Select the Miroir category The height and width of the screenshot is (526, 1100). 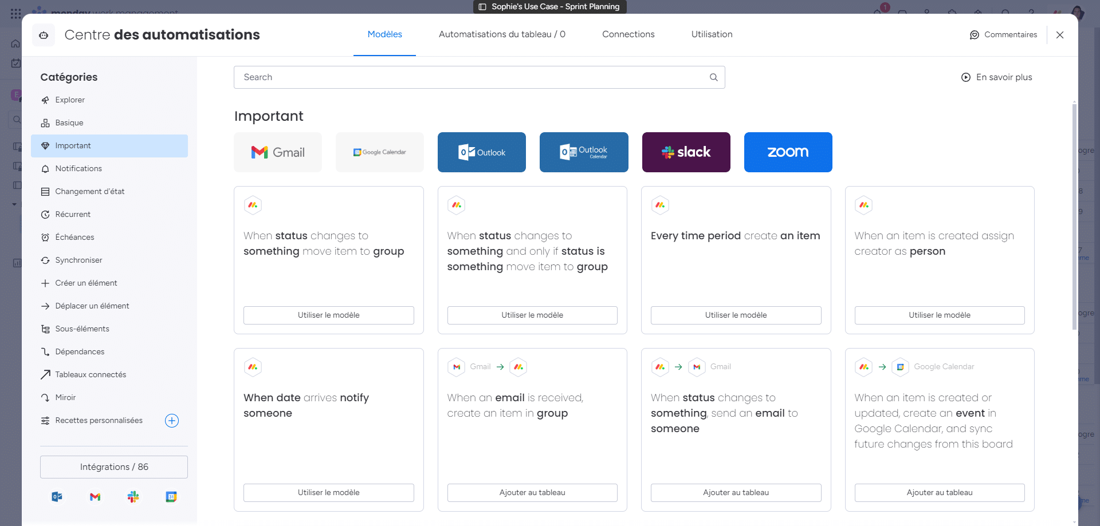pyautogui.click(x=109, y=398)
